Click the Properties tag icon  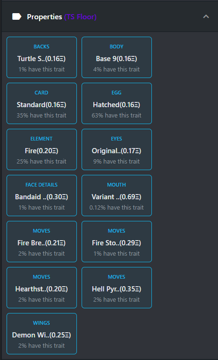[x=17, y=16]
